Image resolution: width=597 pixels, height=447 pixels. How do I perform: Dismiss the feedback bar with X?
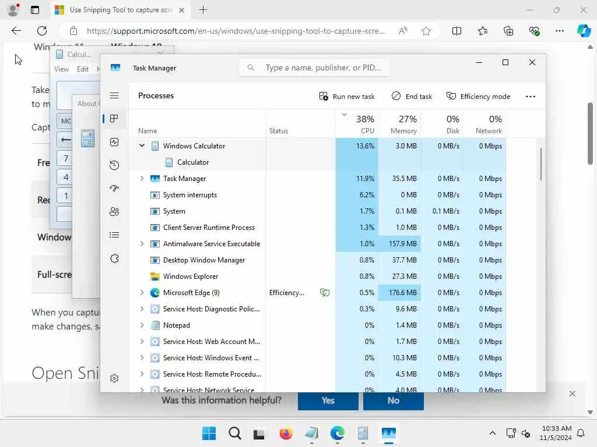[573, 394]
